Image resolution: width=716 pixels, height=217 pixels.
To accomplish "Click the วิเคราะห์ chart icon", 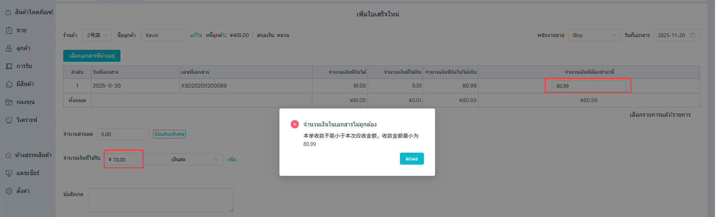I will (9, 120).
